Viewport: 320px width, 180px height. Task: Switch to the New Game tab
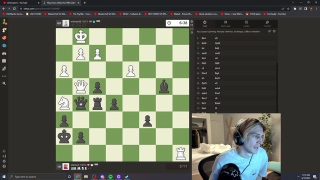225,23
